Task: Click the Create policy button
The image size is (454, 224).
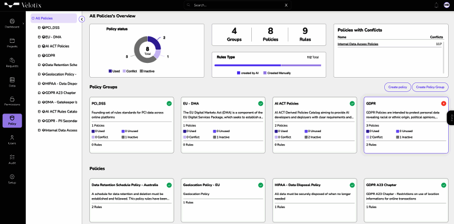Action: pos(398,87)
